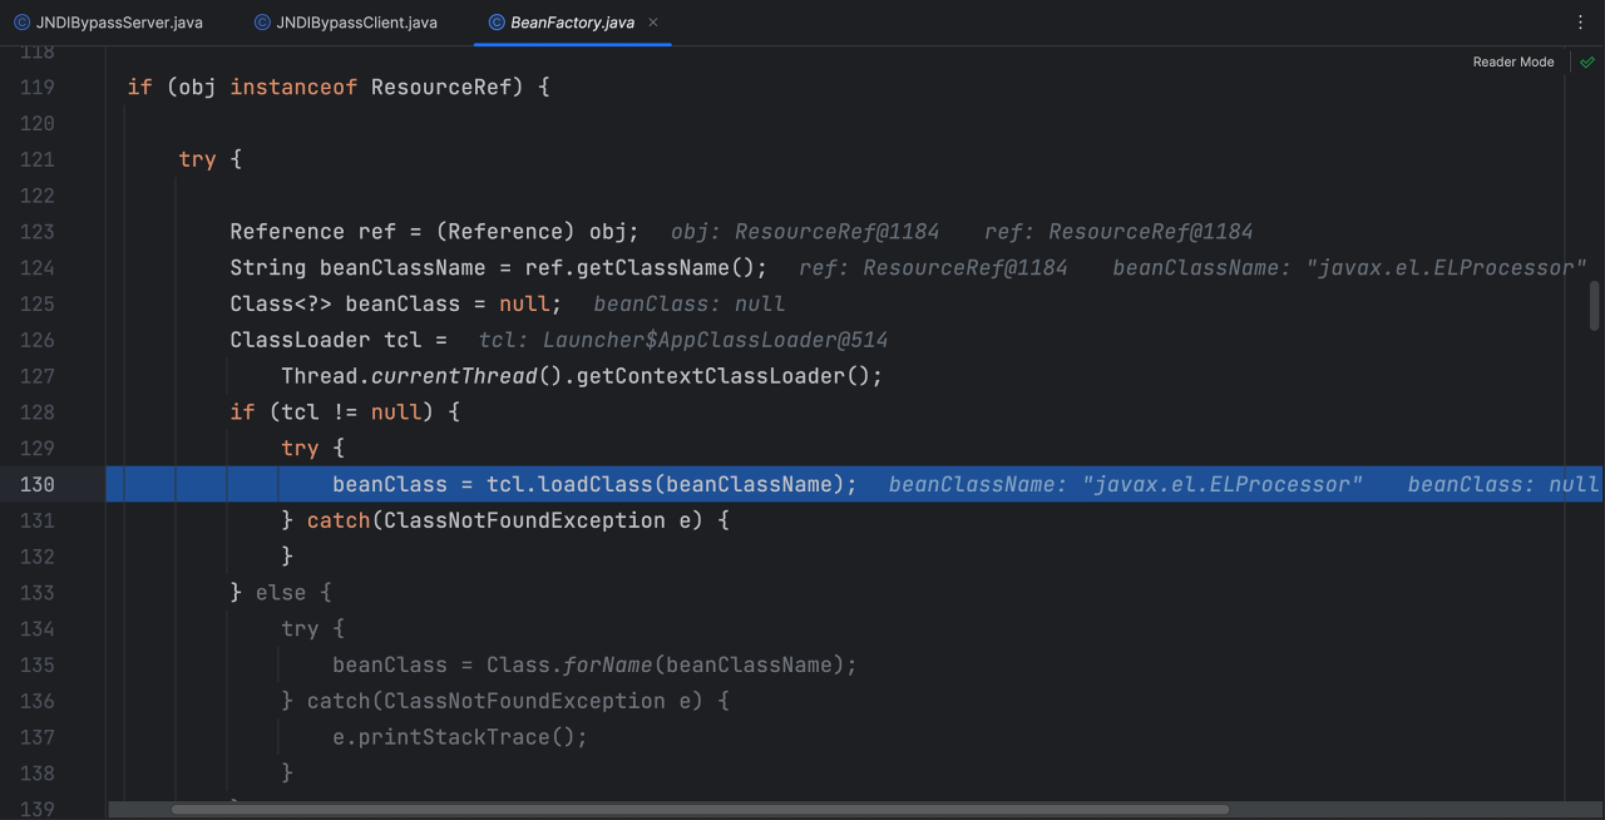Click line number 123 in gutter
Image resolution: width=1605 pixels, height=820 pixels.
click(x=37, y=232)
